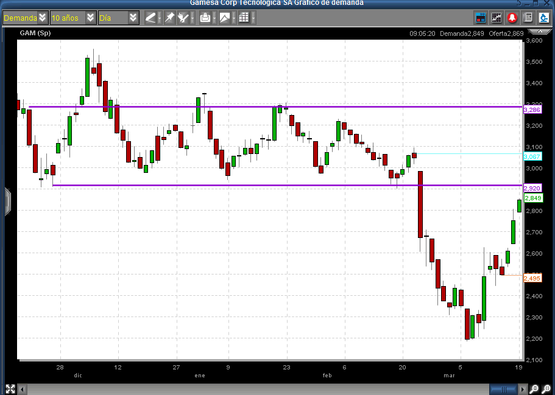The height and width of the screenshot is (395, 555).
Task: Open the newspaper news icon
Action: pyautogui.click(x=528, y=18)
